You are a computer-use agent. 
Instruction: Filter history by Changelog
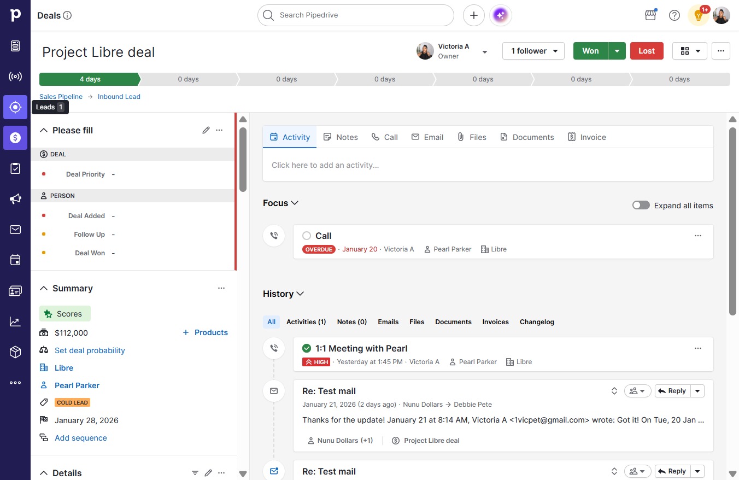click(537, 322)
